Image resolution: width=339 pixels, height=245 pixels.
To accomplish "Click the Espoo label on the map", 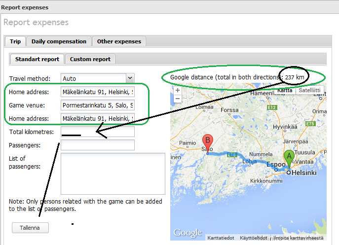I will point(276,164).
